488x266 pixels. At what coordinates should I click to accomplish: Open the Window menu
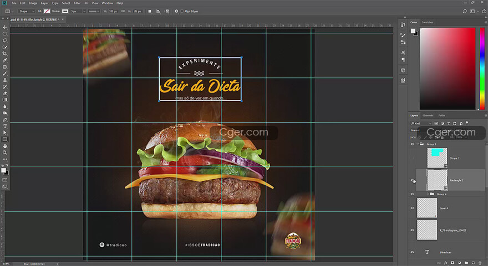click(x=108, y=3)
